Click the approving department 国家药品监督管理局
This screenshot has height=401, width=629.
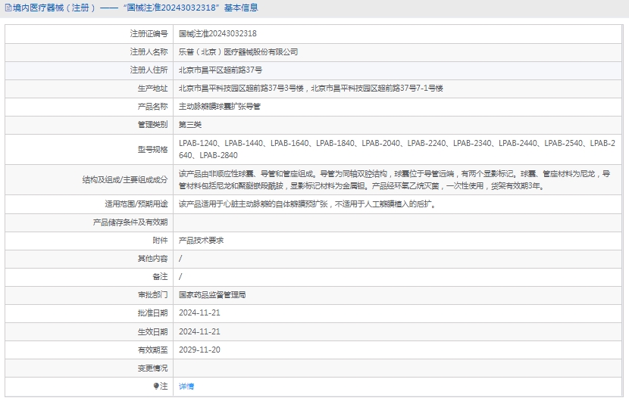click(212, 295)
